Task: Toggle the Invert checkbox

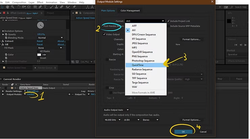Action: coord(38,58)
